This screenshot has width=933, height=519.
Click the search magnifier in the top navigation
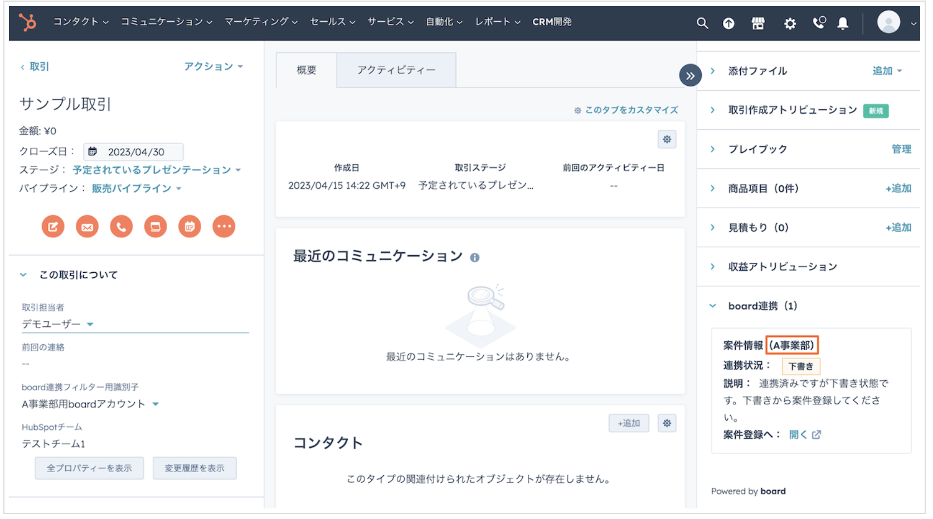click(702, 23)
